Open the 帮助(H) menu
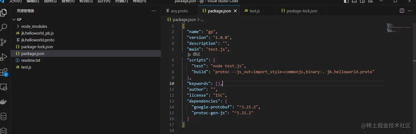The width and height of the screenshot is (416, 134). (139, 1)
